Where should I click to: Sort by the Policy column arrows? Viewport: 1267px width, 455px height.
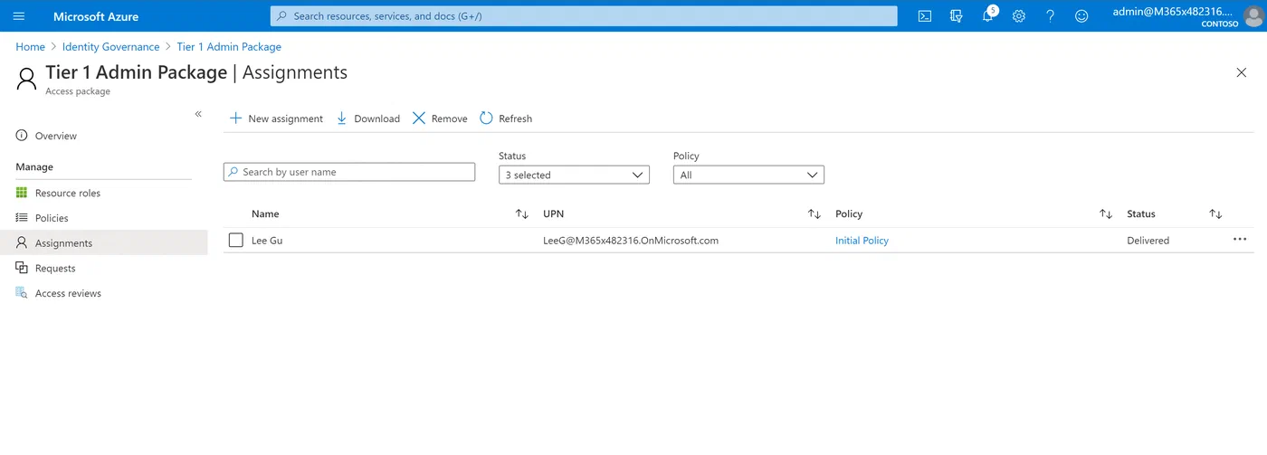tap(1106, 214)
